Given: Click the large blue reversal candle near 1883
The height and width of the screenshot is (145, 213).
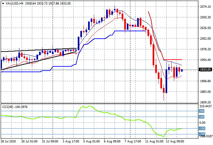Looking at the screenshot, I should (167, 81).
